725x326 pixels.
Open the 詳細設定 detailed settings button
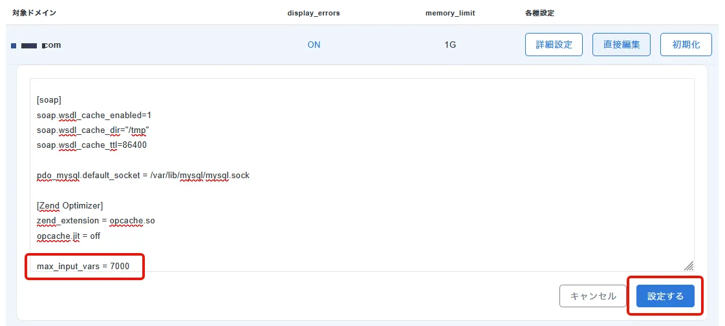click(554, 45)
